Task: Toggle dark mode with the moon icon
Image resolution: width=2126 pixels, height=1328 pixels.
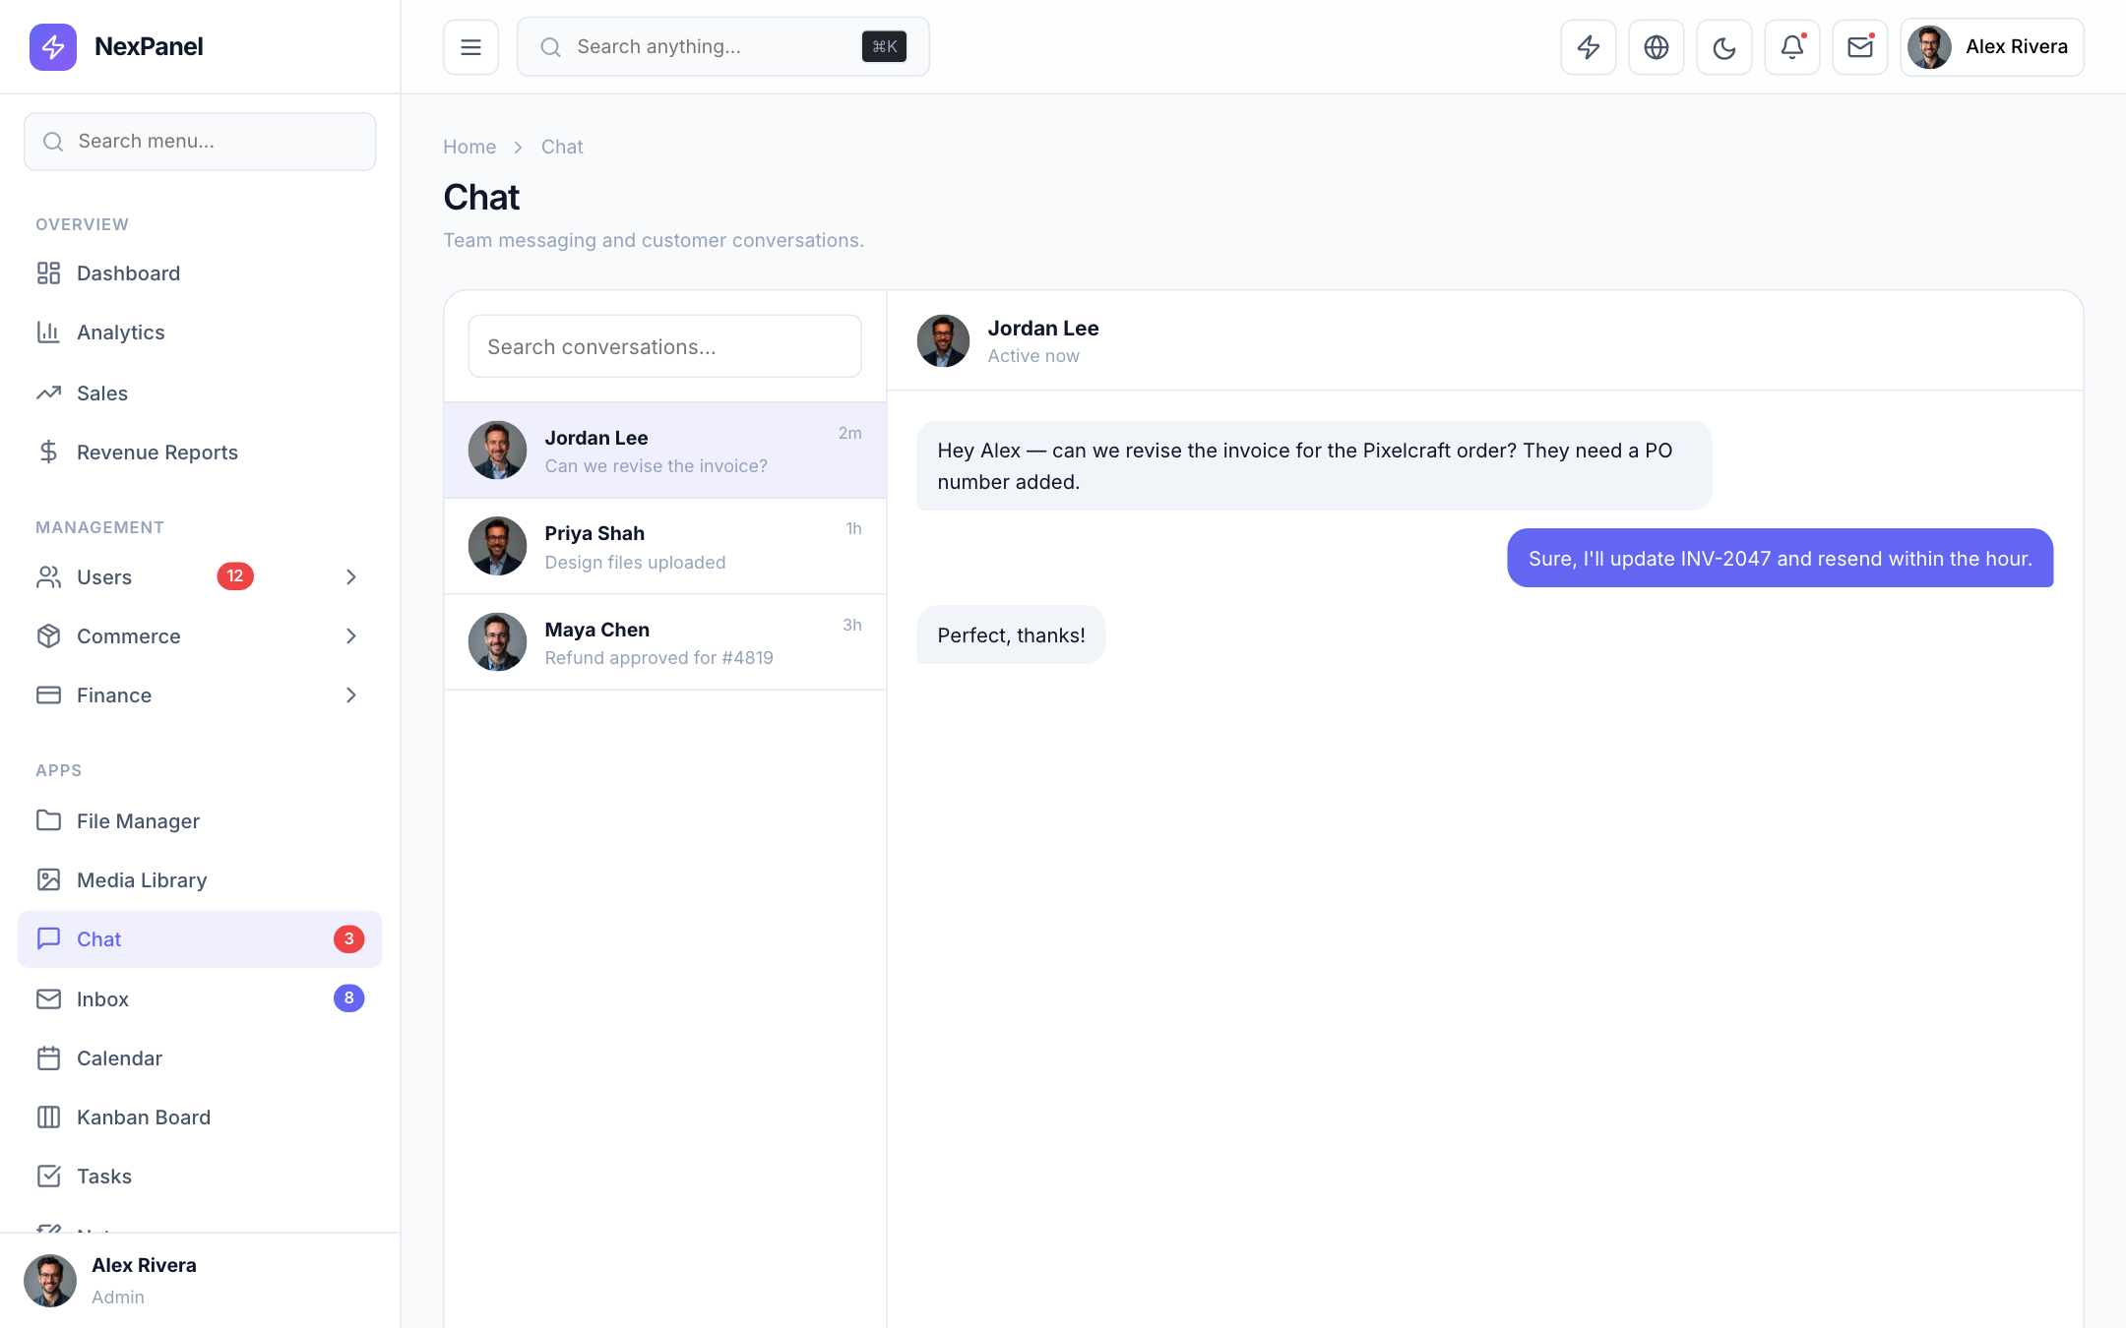Action: coord(1723,46)
